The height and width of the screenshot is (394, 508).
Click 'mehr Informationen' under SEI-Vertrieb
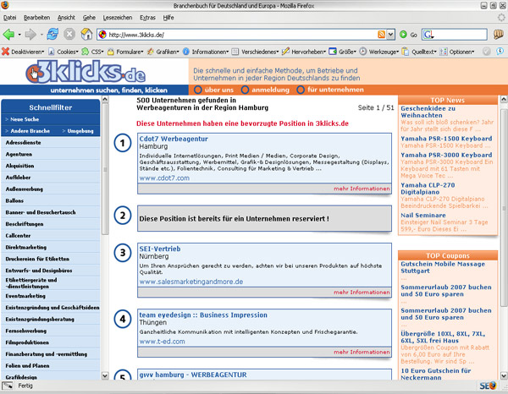[362, 292]
